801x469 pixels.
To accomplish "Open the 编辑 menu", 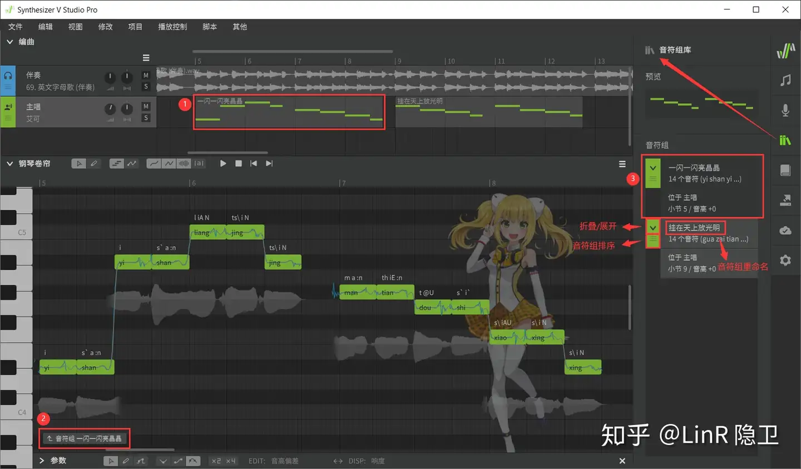I will pyautogui.click(x=46, y=27).
